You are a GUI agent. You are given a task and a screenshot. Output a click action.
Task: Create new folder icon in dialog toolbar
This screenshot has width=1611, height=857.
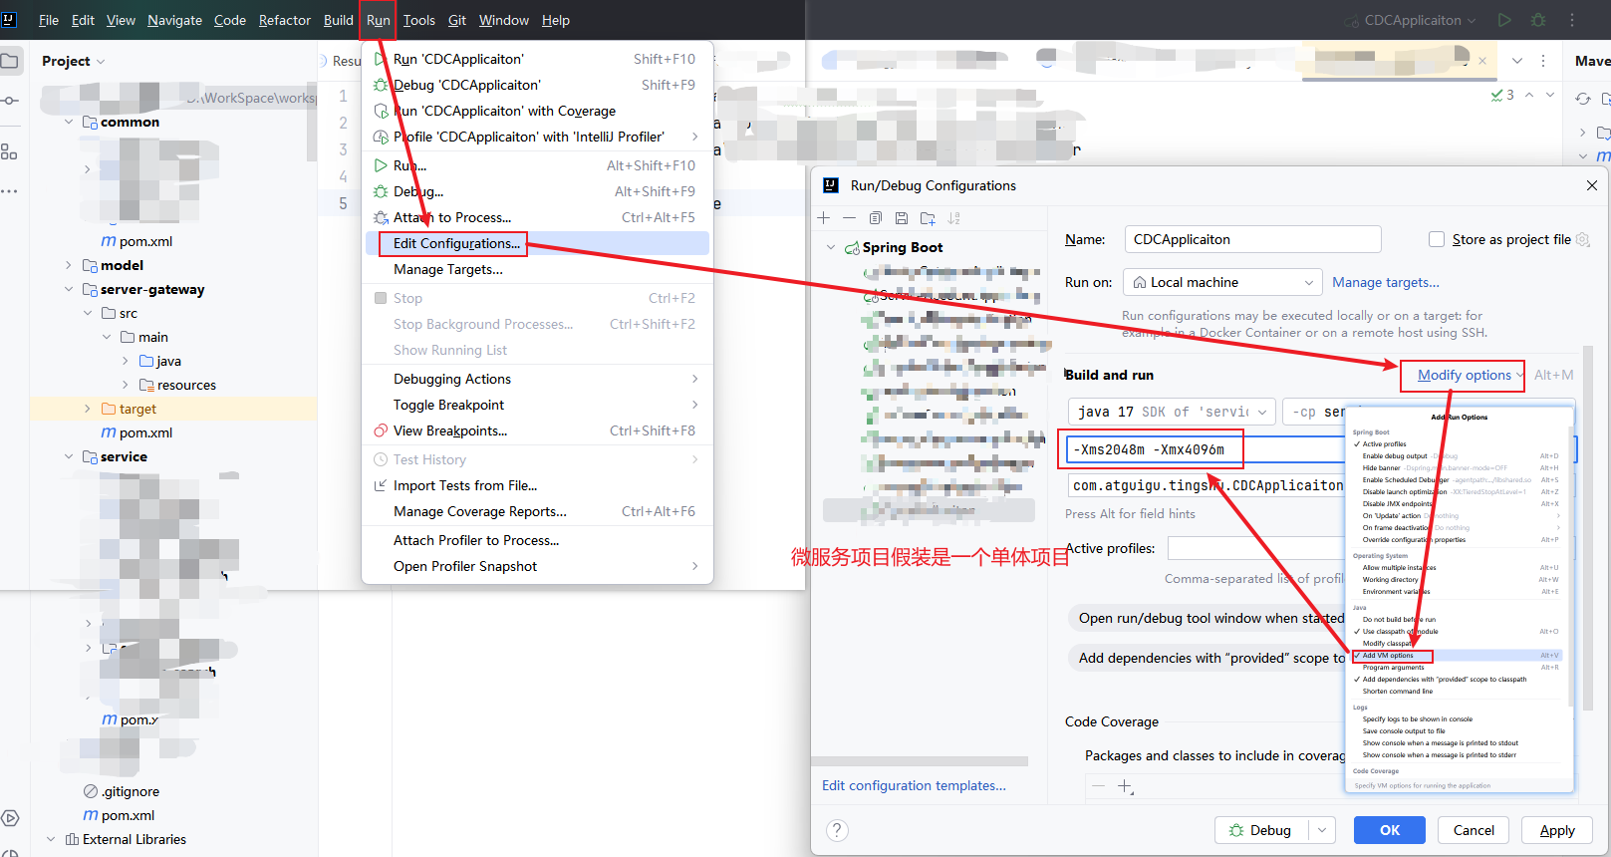(928, 218)
